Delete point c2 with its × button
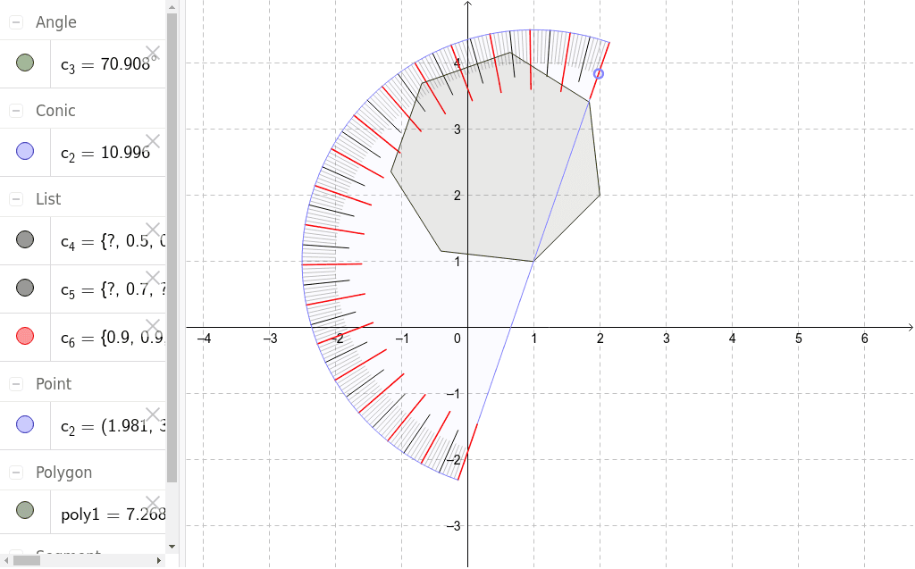 (x=152, y=414)
